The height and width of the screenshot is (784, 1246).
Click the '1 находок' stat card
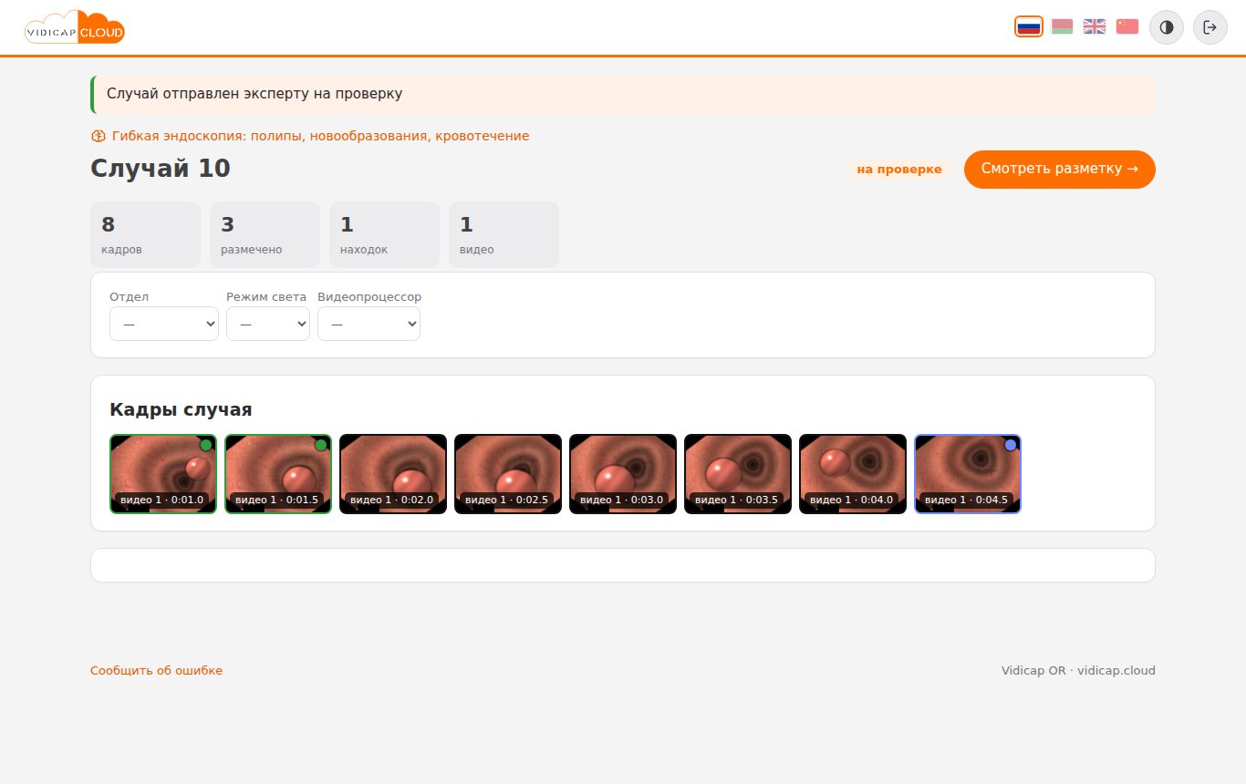pyautogui.click(x=384, y=234)
